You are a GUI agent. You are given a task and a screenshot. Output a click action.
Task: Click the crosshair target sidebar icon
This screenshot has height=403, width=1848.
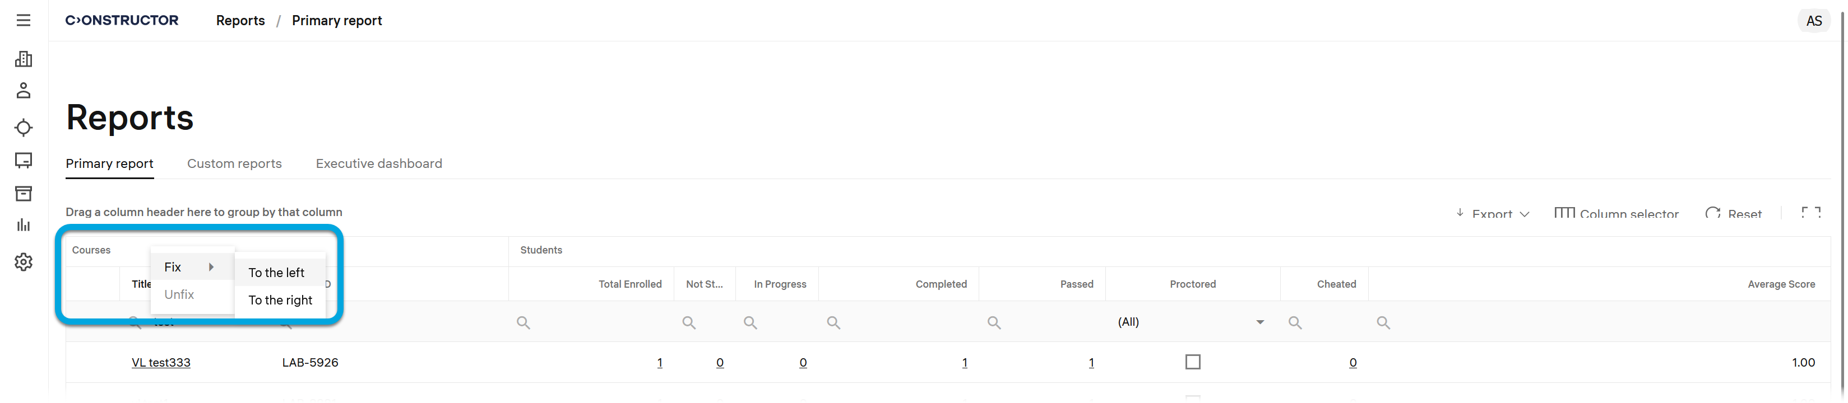(24, 128)
